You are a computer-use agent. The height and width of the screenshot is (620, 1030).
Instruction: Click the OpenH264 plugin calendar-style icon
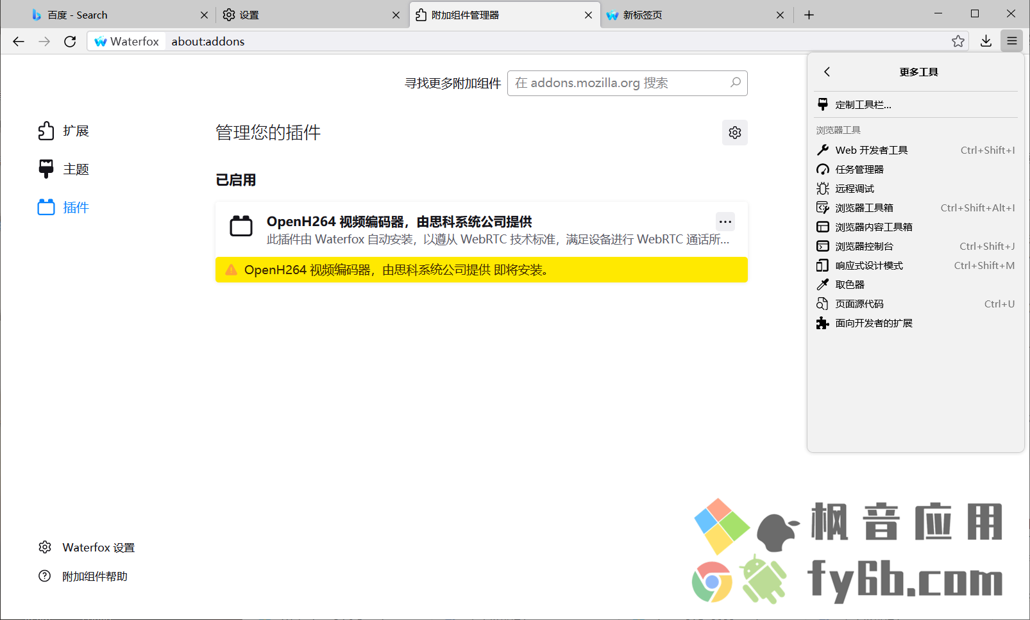241,225
